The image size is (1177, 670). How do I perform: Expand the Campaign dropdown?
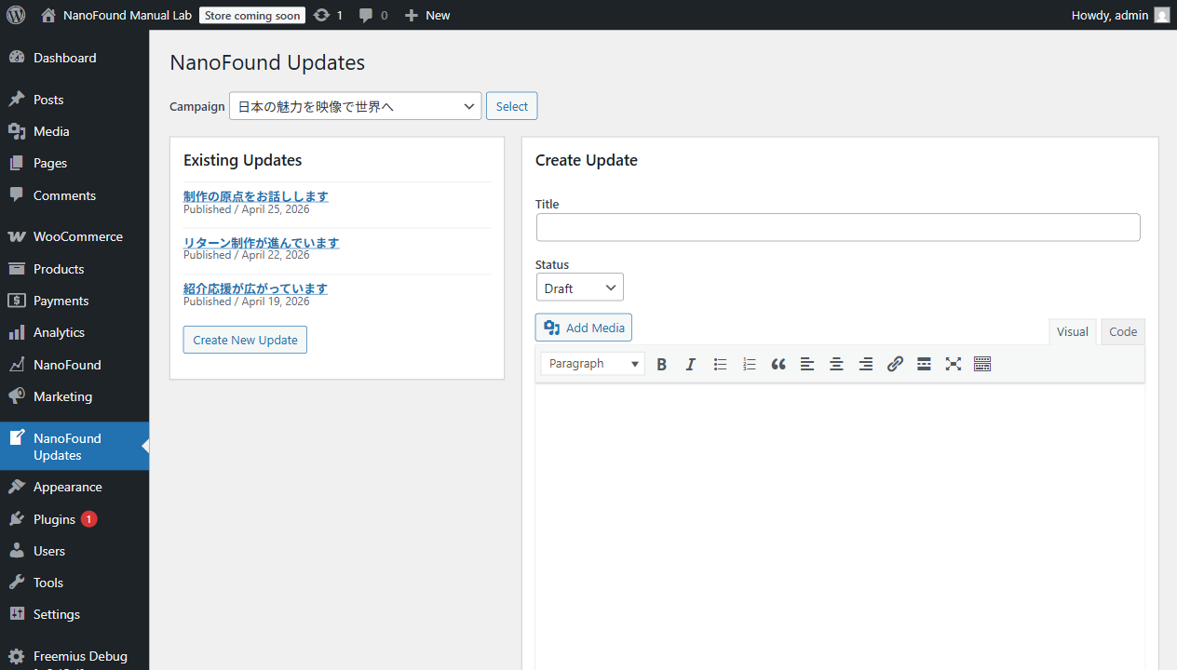coord(356,106)
